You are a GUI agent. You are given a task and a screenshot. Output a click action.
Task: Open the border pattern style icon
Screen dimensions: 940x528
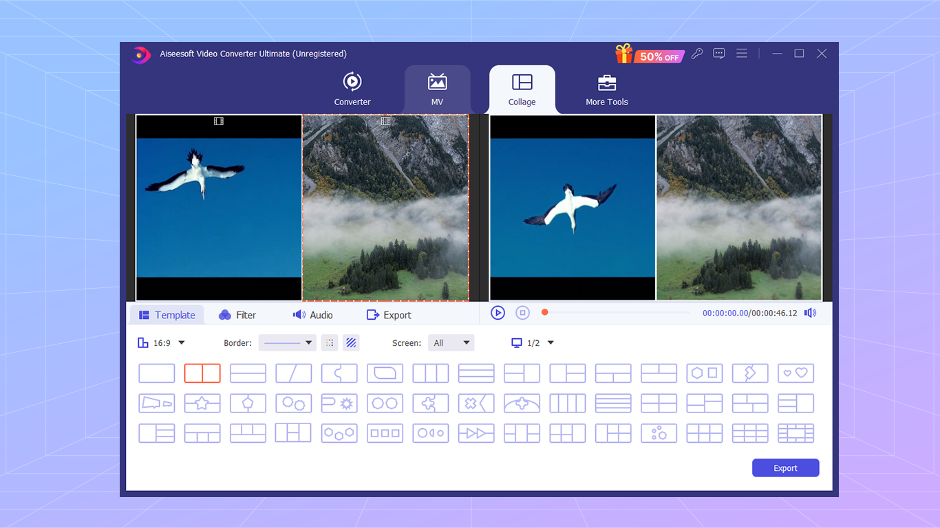(351, 342)
